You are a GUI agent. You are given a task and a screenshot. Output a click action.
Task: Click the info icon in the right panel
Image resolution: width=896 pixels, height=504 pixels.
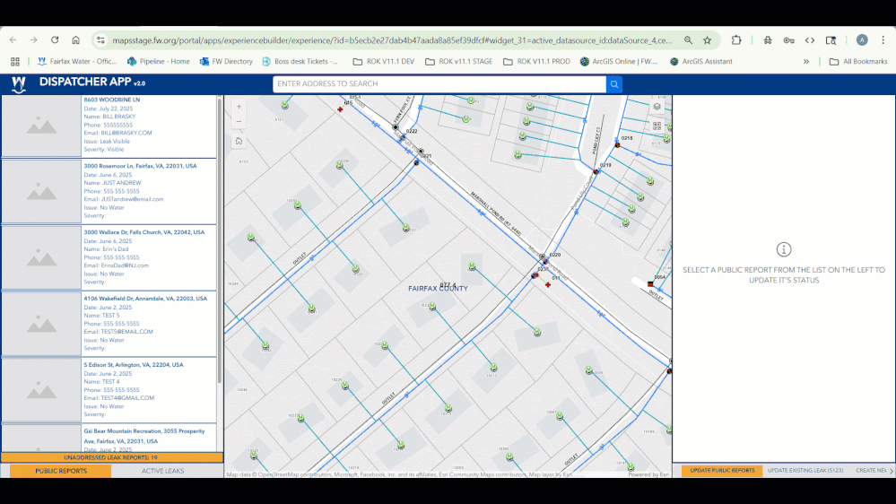(x=783, y=249)
